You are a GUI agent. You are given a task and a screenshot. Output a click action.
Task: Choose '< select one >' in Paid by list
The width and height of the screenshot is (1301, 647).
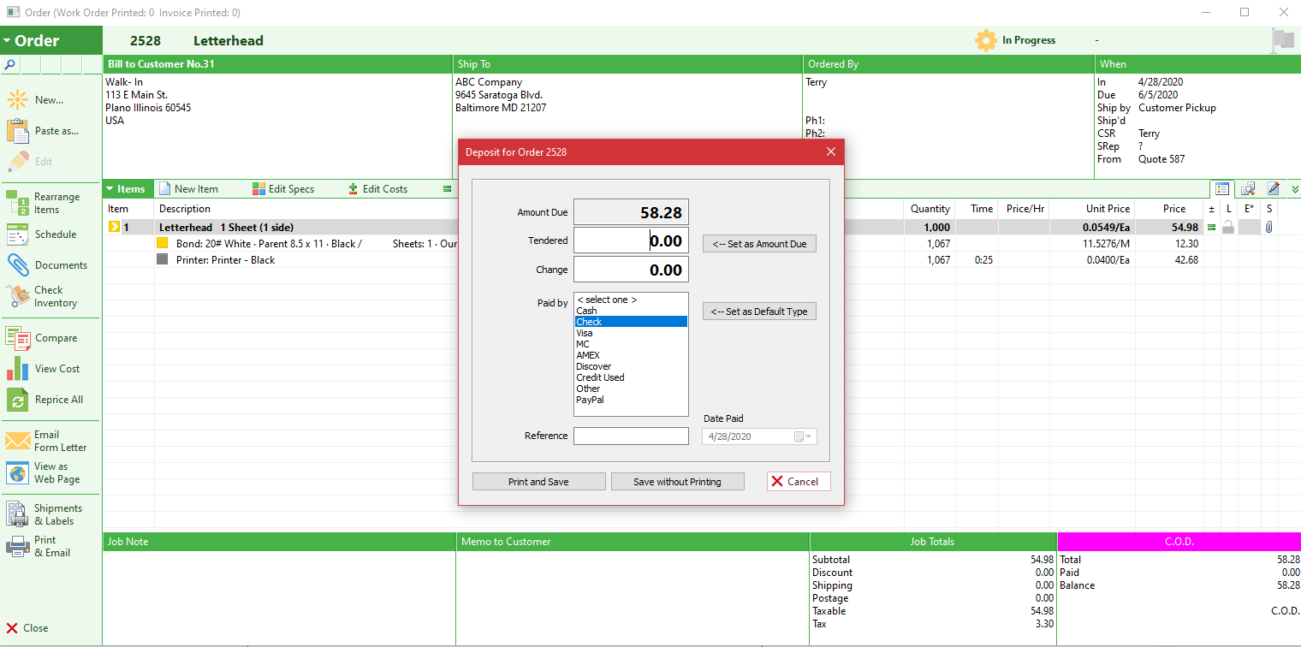point(631,300)
